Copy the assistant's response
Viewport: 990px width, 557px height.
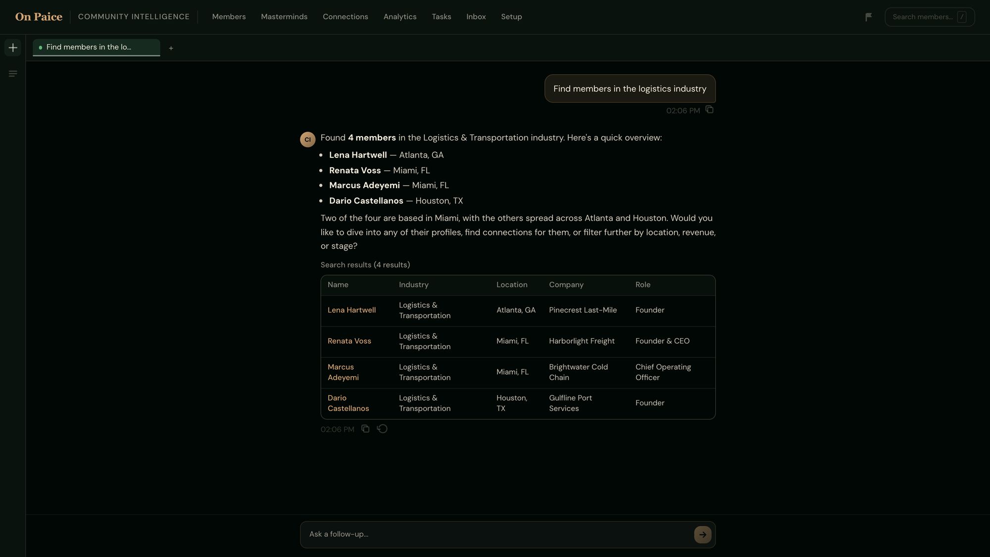[x=365, y=429]
